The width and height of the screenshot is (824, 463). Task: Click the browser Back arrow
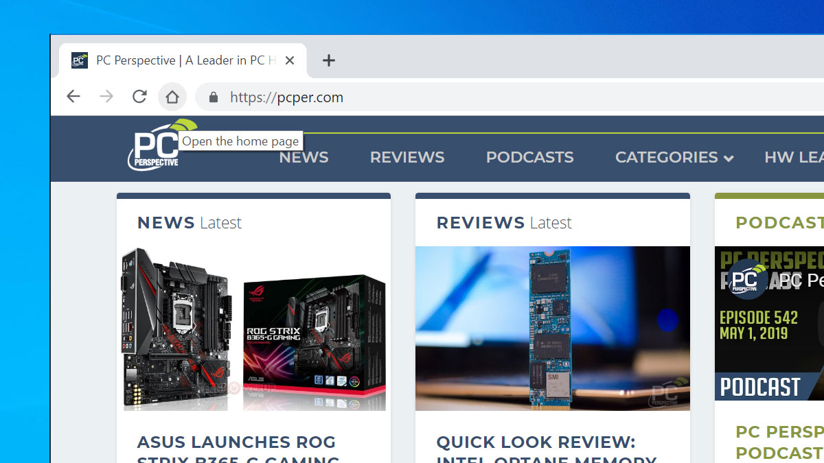[73, 97]
